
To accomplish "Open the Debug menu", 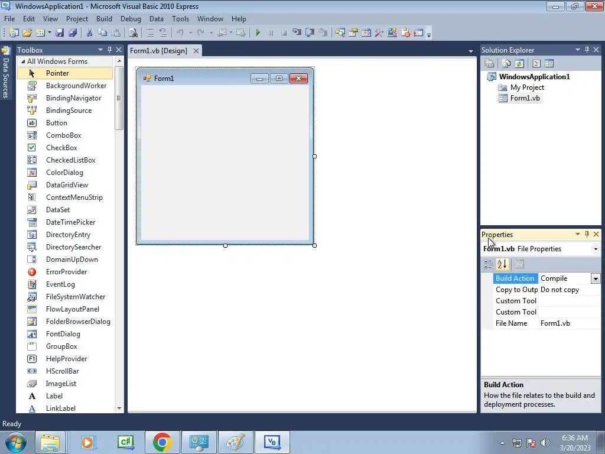I will [131, 18].
